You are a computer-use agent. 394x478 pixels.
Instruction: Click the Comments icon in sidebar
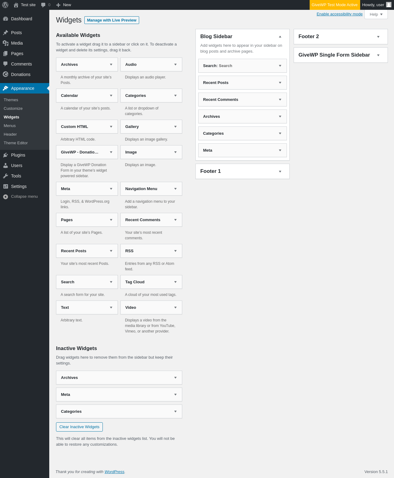(6, 64)
